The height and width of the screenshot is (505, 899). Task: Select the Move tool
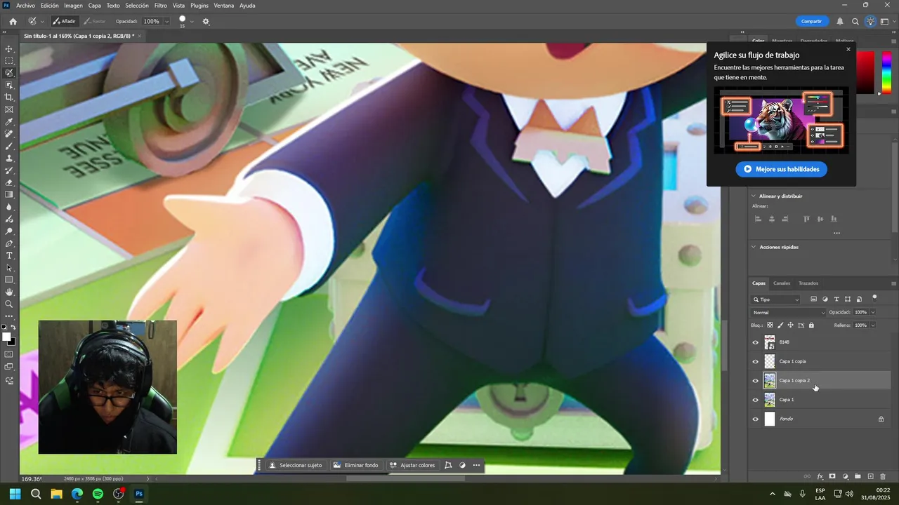9,49
